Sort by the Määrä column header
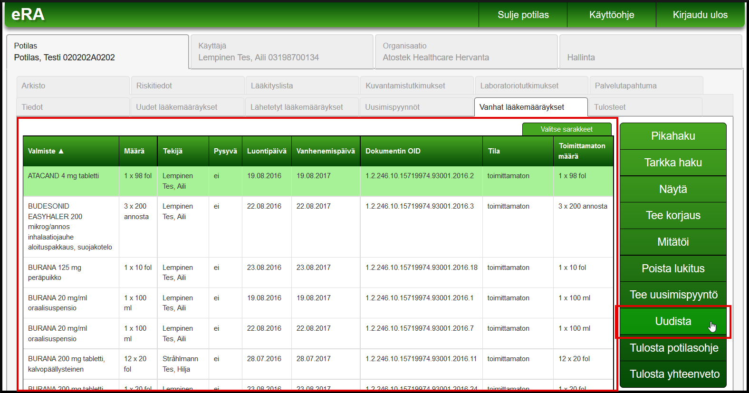The width and height of the screenshot is (749, 393). 138,151
